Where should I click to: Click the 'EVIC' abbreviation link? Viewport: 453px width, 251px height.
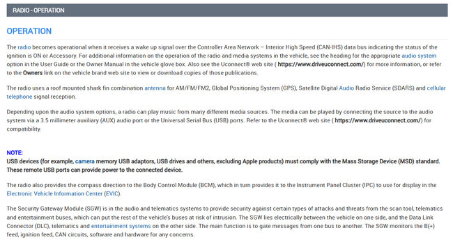112,194
